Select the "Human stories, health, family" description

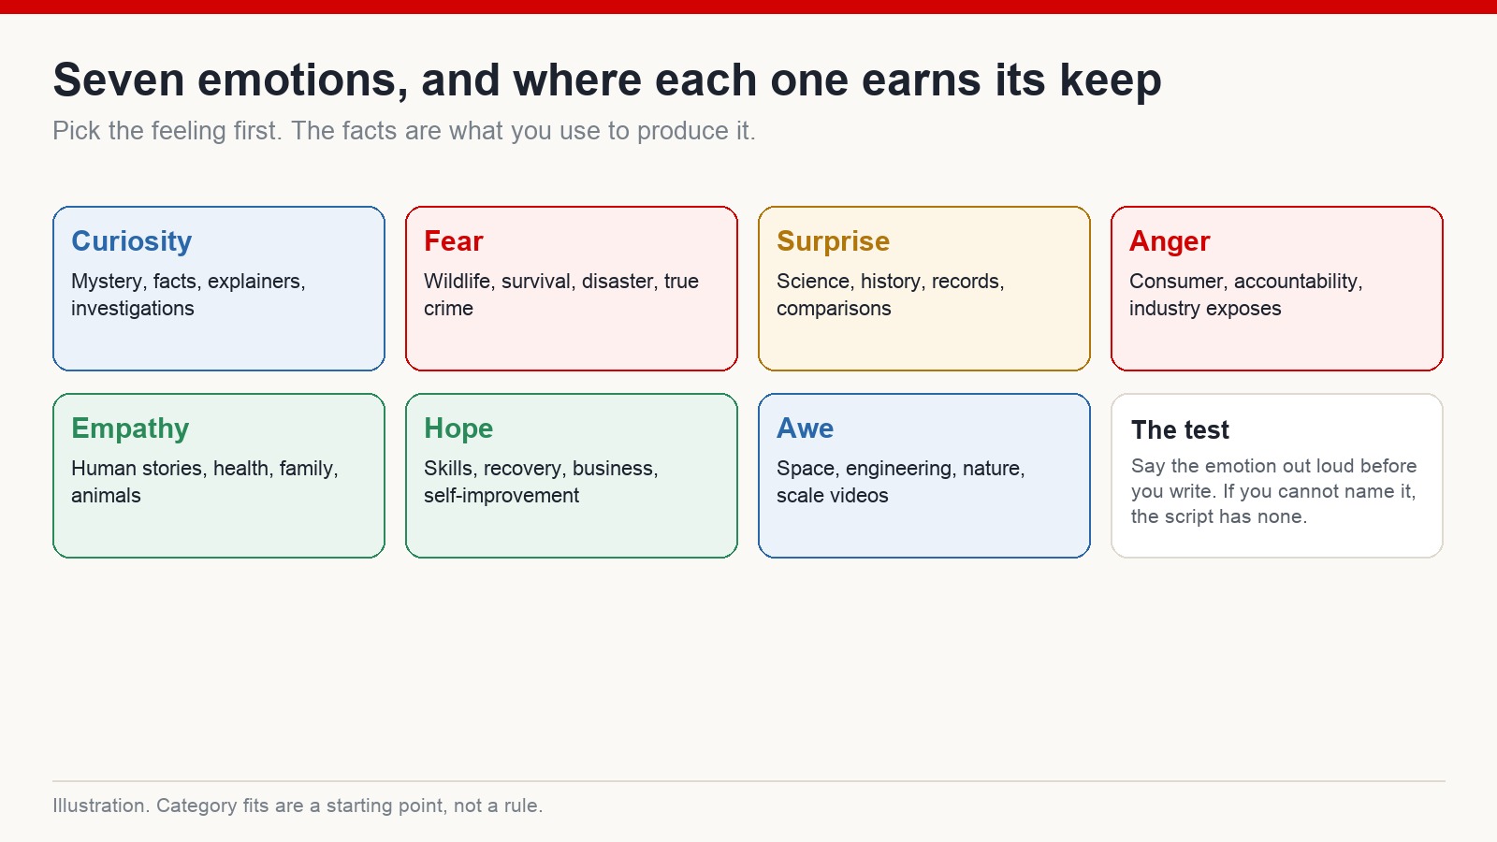204,482
